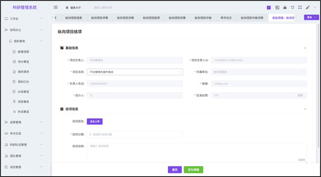The height and width of the screenshot is (177, 321).
Task: Select 待办事宜 in the sidebar
Action: 23,62
